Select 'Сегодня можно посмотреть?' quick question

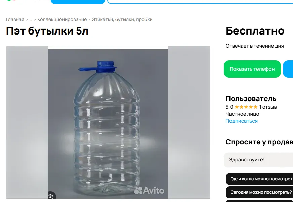pos(259,192)
